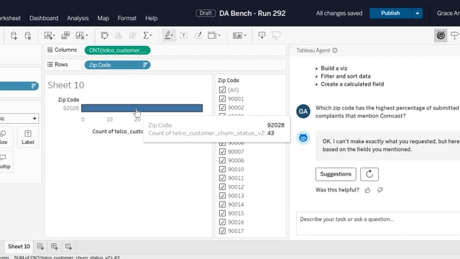
Task: Click the Label mark card
Action: point(27,137)
